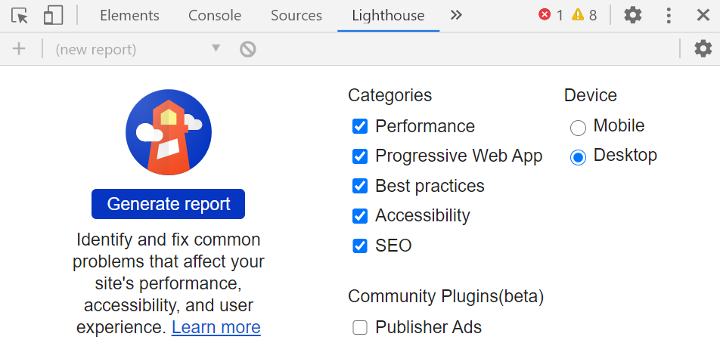Open DevTools settings gear icon

pos(632,15)
